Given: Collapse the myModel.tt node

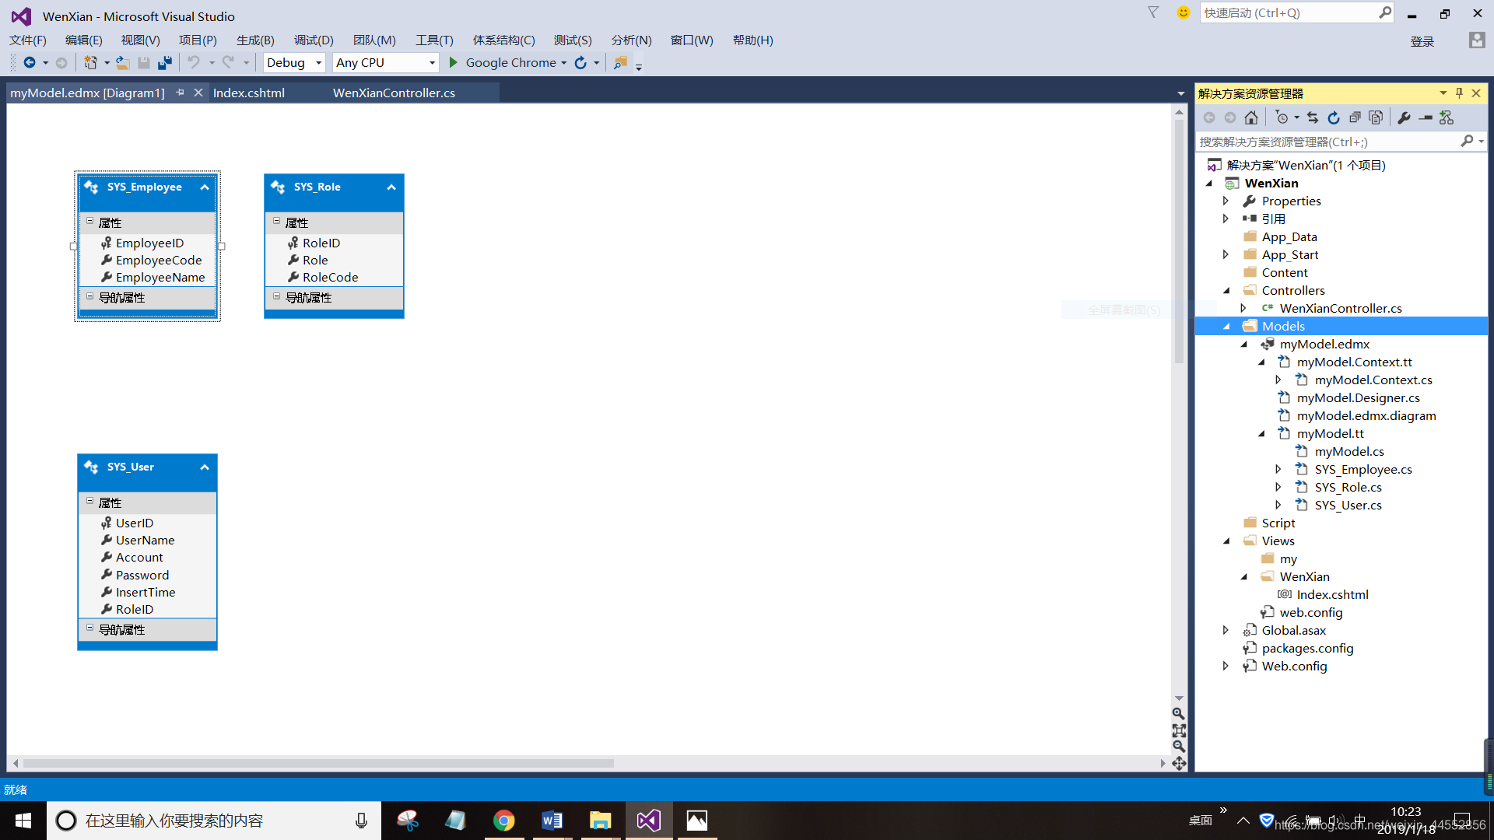Looking at the screenshot, I should (x=1261, y=434).
